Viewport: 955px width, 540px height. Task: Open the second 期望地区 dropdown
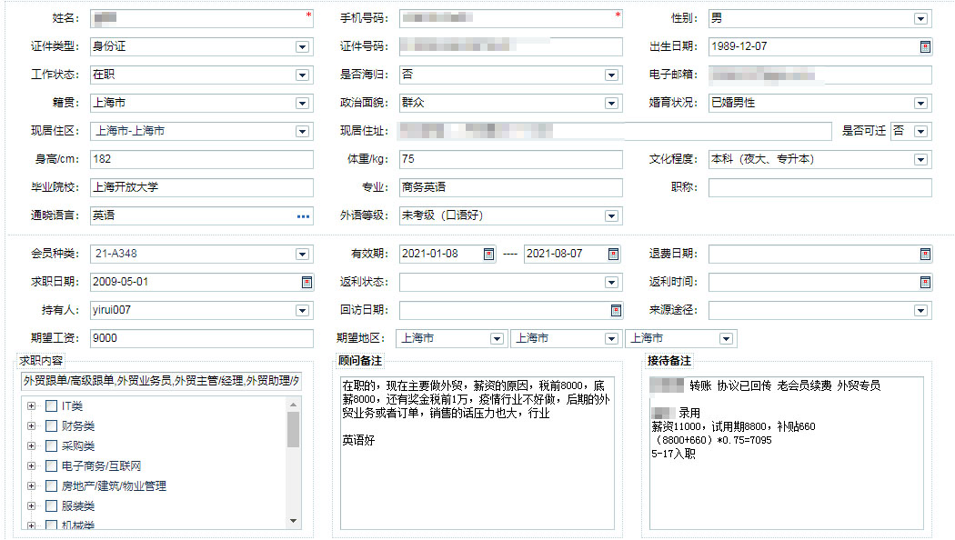click(611, 339)
